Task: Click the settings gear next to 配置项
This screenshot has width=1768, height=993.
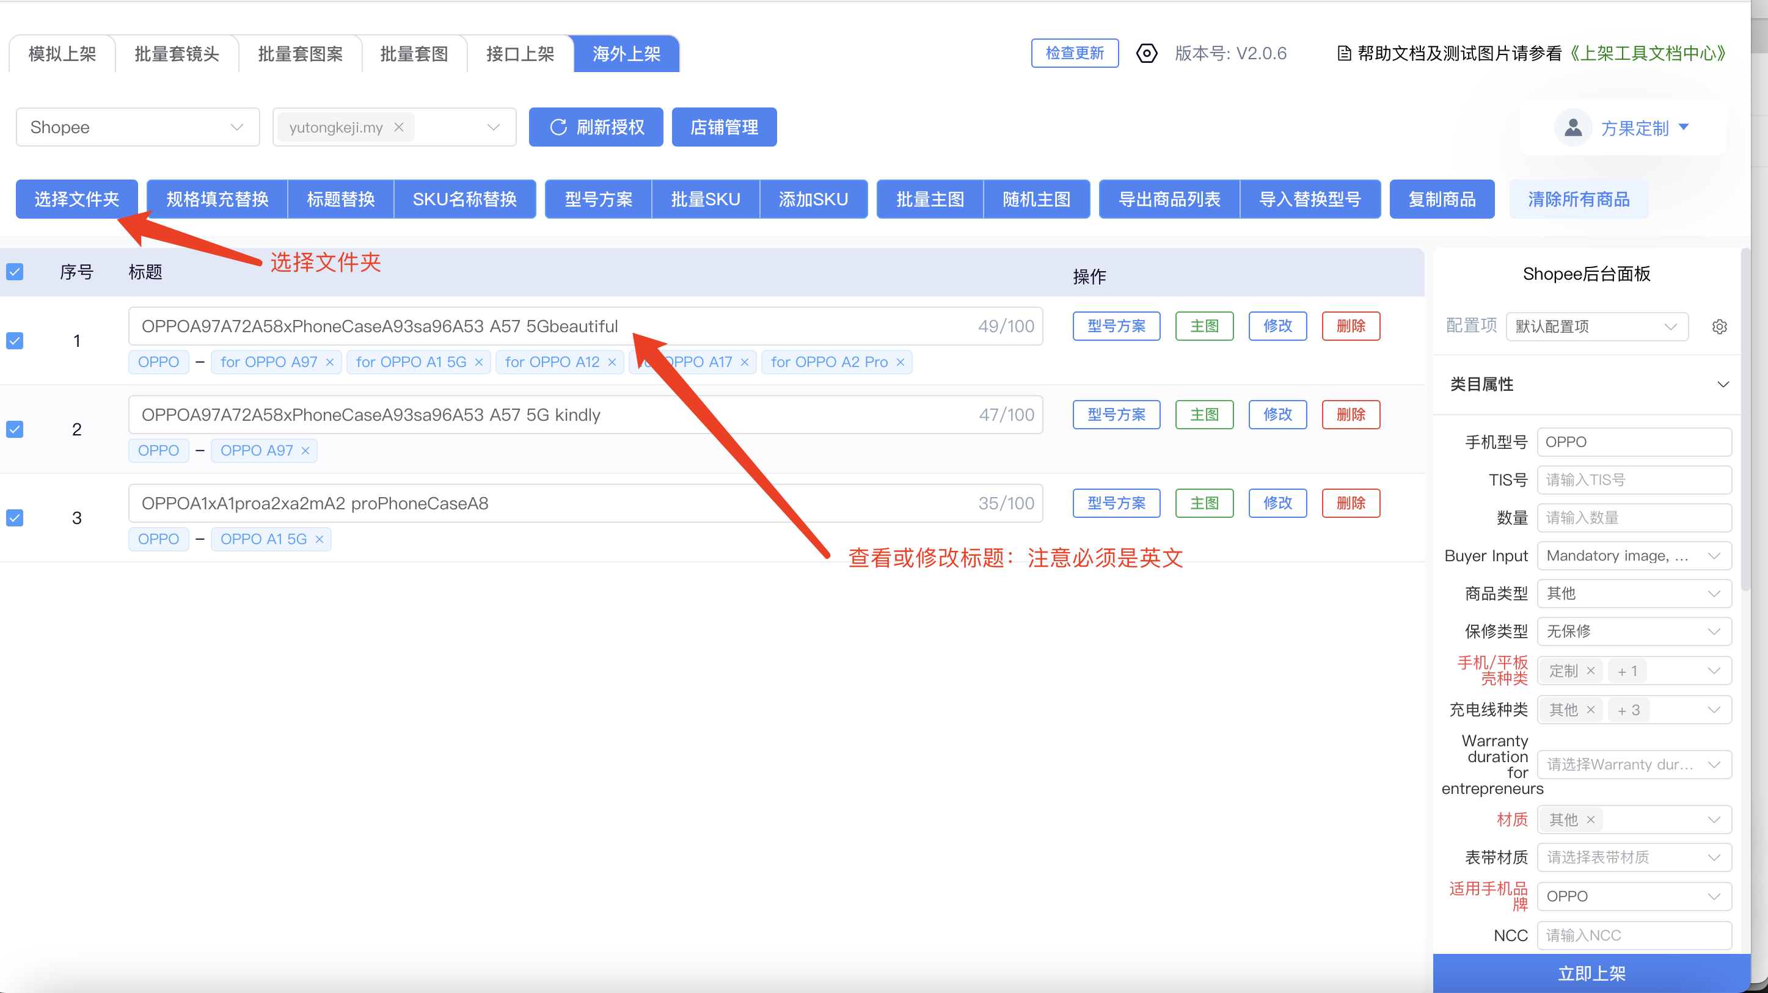Action: point(1719,327)
